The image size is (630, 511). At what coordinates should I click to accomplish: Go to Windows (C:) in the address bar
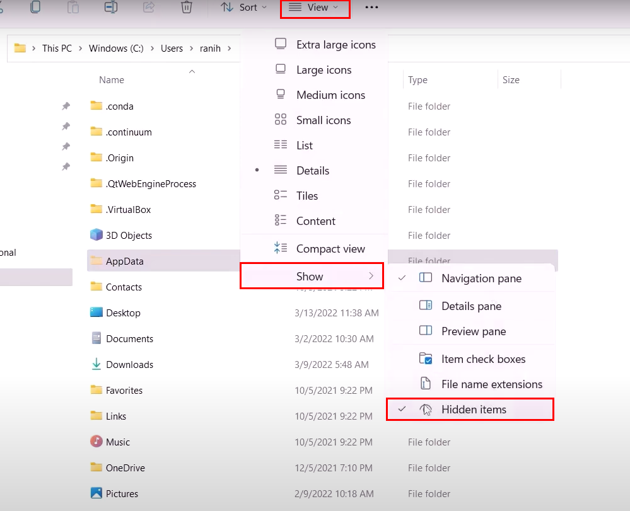pos(115,48)
